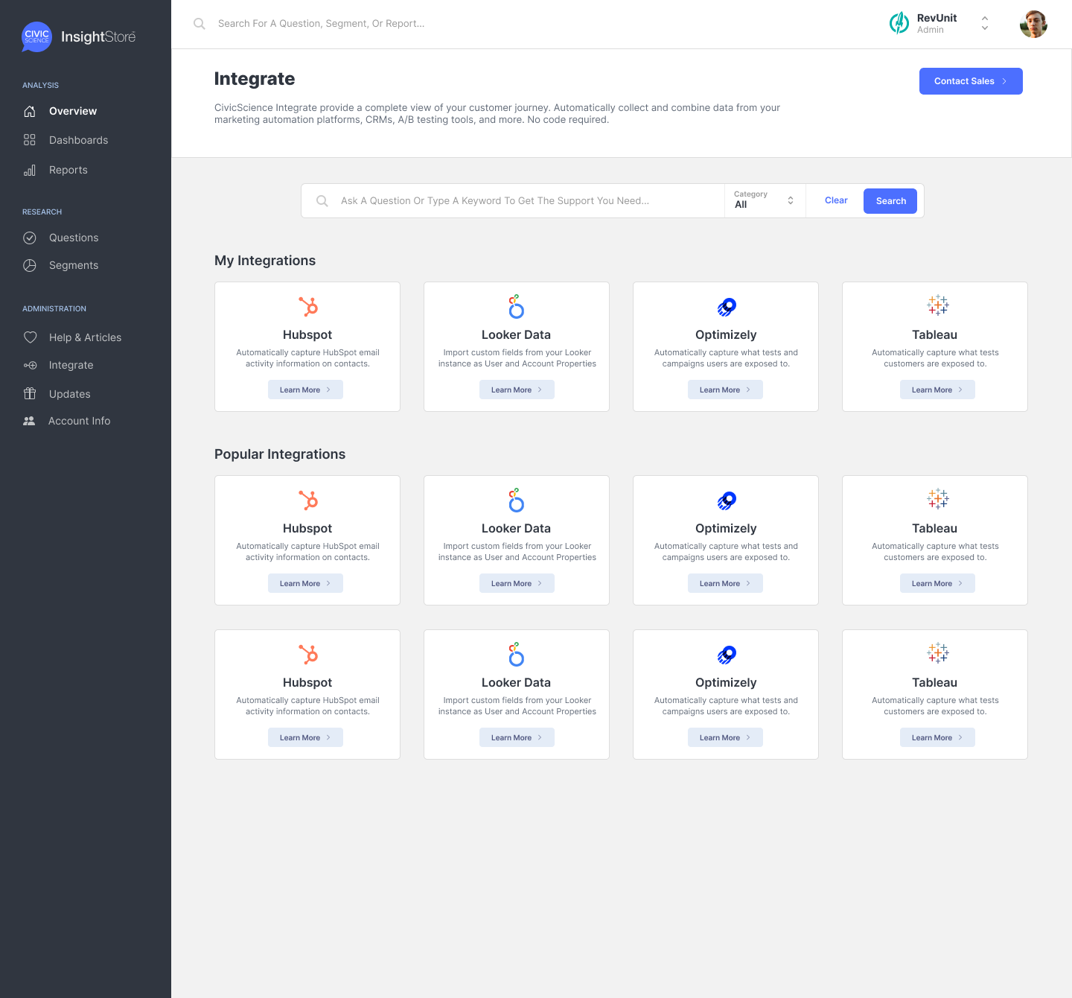
Task: Click Hubspot logo under My Integrations
Action: point(307,307)
